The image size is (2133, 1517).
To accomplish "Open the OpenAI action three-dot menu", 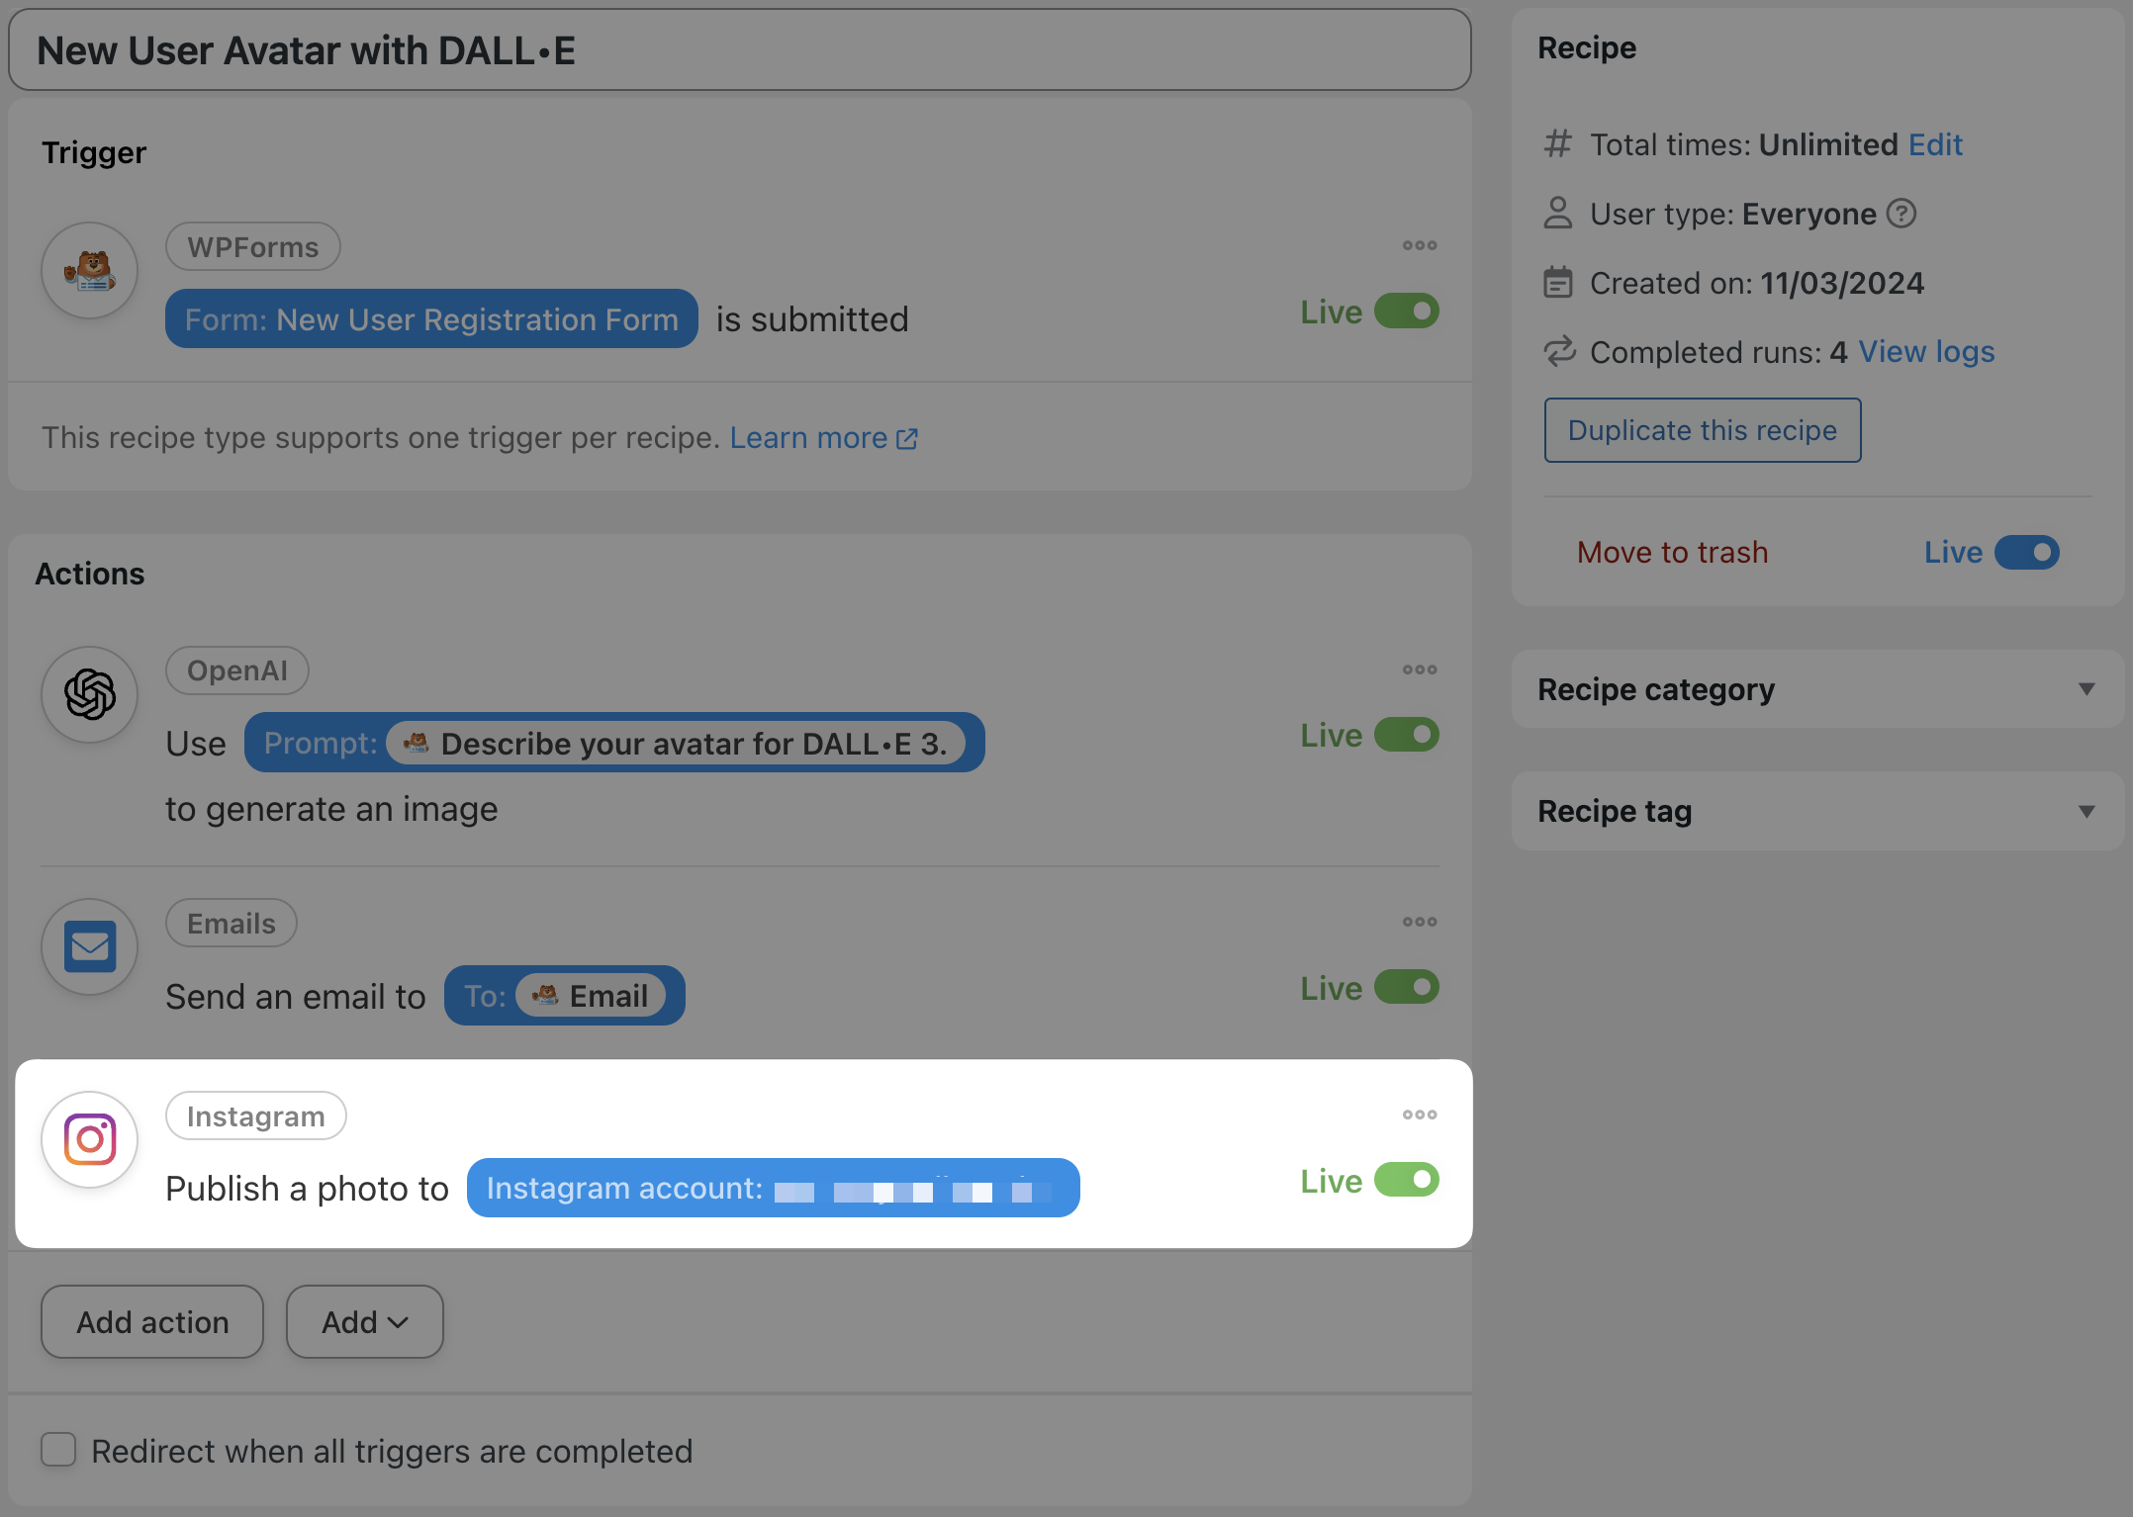I will pyautogui.click(x=1419, y=669).
